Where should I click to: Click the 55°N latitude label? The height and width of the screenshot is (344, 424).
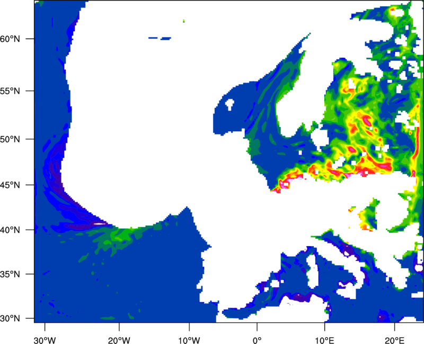click(10, 91)
